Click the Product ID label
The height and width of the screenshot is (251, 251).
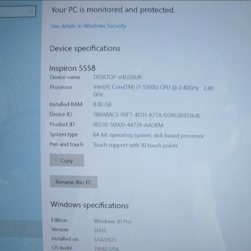[62, 124]
